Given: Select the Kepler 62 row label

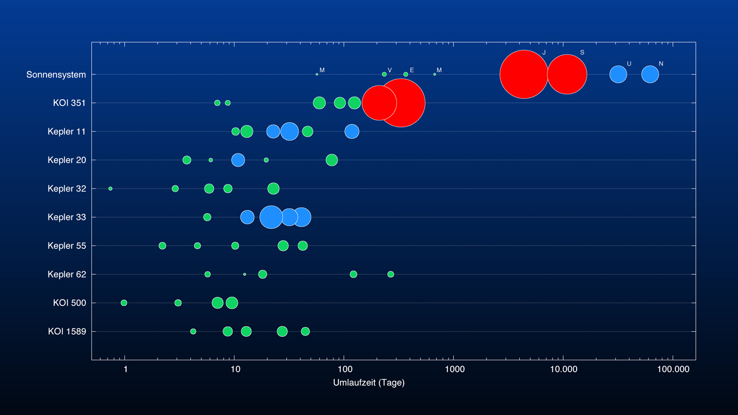Looking at the screenshot, I should (x=66, y=274).
